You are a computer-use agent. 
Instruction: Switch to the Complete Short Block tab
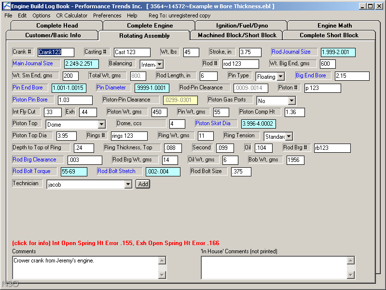329,35
